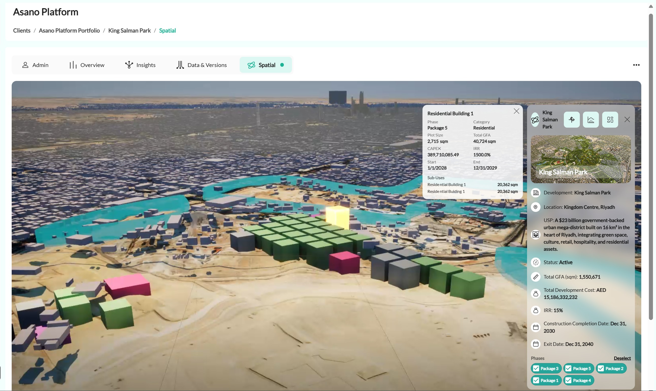Click sub-use row Residential Buiding 1
656x391 pixels.
472,192
